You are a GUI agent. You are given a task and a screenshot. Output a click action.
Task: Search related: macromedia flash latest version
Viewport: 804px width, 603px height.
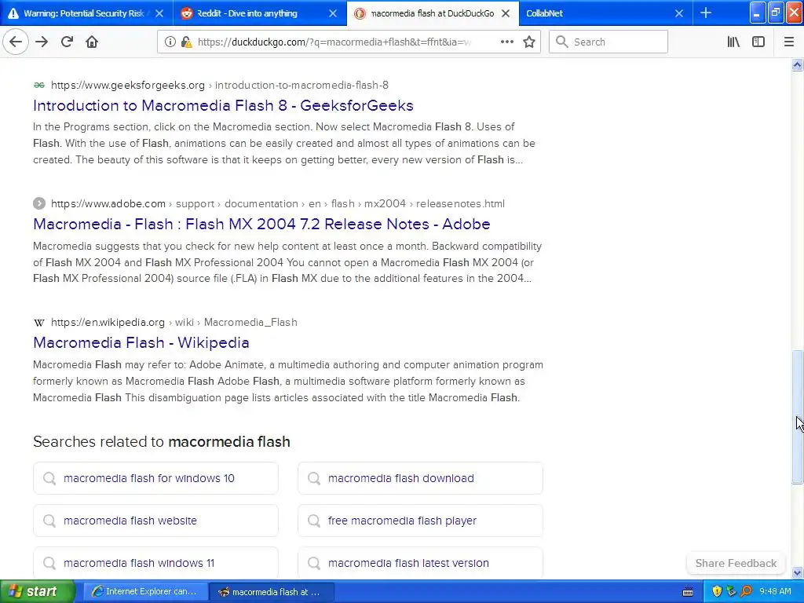pos(421,563)
